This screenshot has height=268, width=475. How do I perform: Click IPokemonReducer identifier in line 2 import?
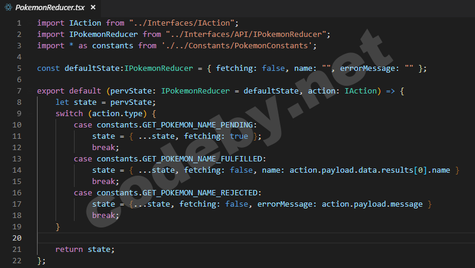pos(103,34)
